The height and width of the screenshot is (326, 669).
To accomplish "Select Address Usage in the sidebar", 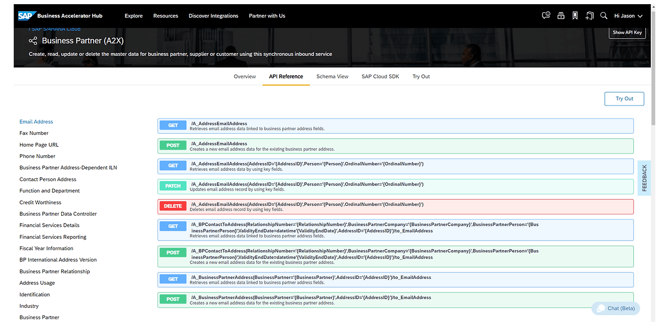I will 37,283.
